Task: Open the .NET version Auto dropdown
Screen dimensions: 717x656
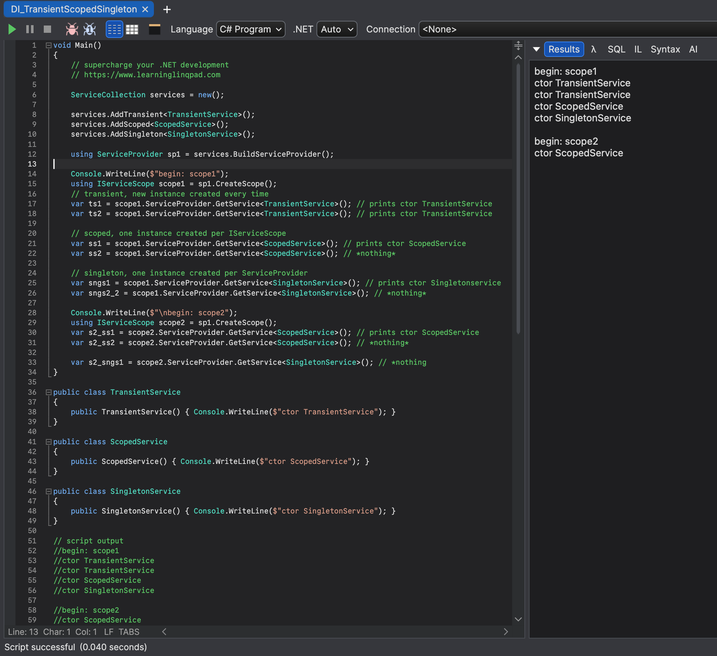Action: (x=336, y=30)
